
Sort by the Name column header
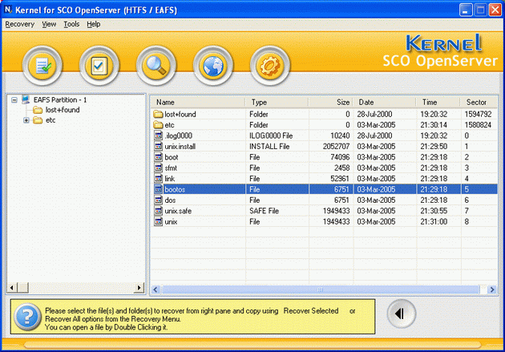[198, 103]
